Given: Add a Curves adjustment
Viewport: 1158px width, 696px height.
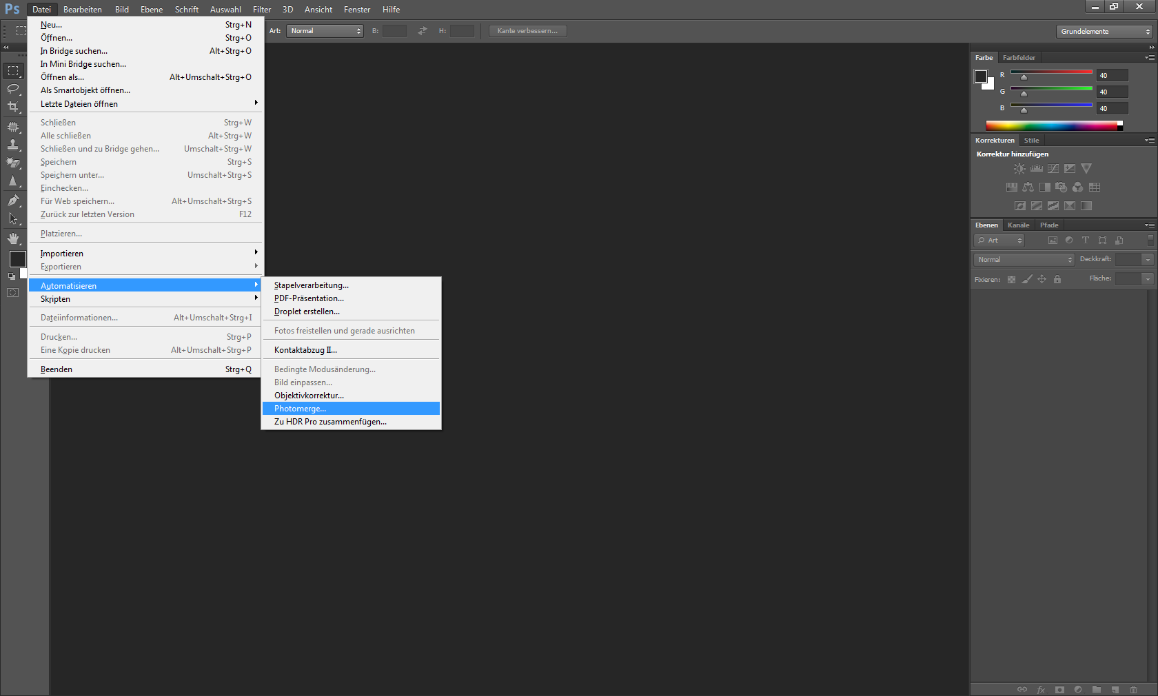Looking at the screenshot, I should 1053,169.
